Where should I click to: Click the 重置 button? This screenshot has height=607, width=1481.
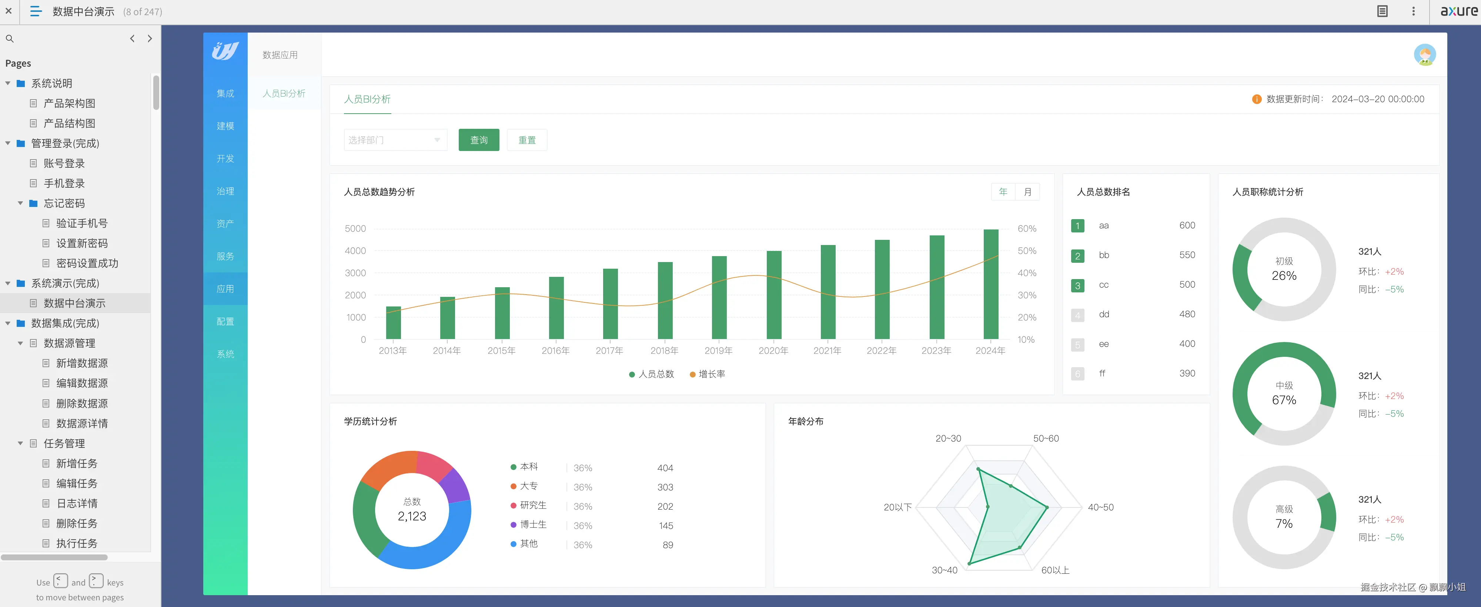[x=526, y=140]
